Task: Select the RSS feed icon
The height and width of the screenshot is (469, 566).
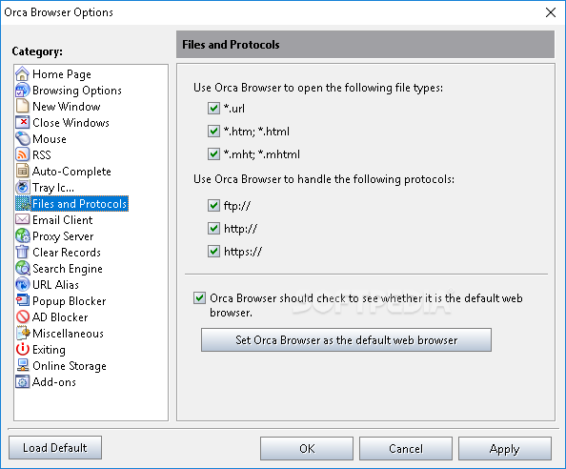Action: [22, 154]
